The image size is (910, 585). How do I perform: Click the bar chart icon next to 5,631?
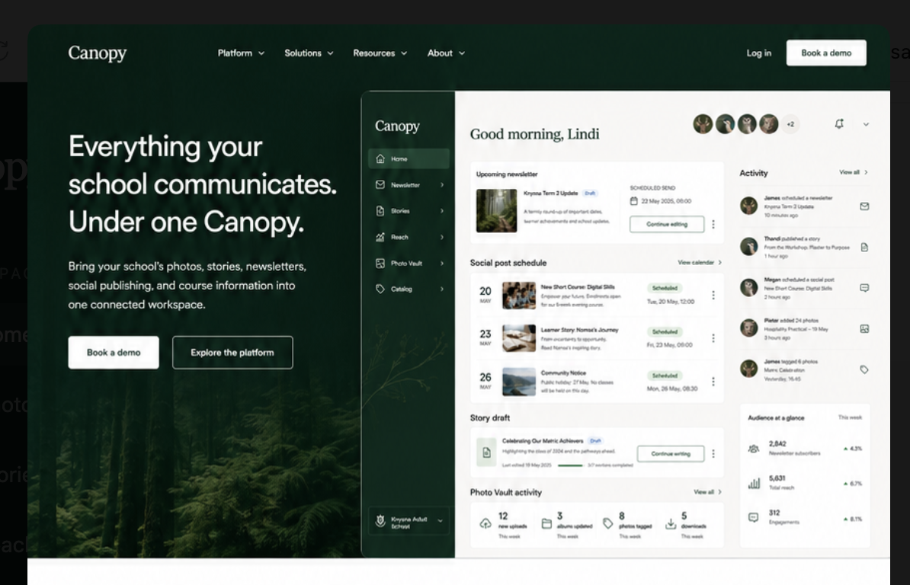[753, 483]
